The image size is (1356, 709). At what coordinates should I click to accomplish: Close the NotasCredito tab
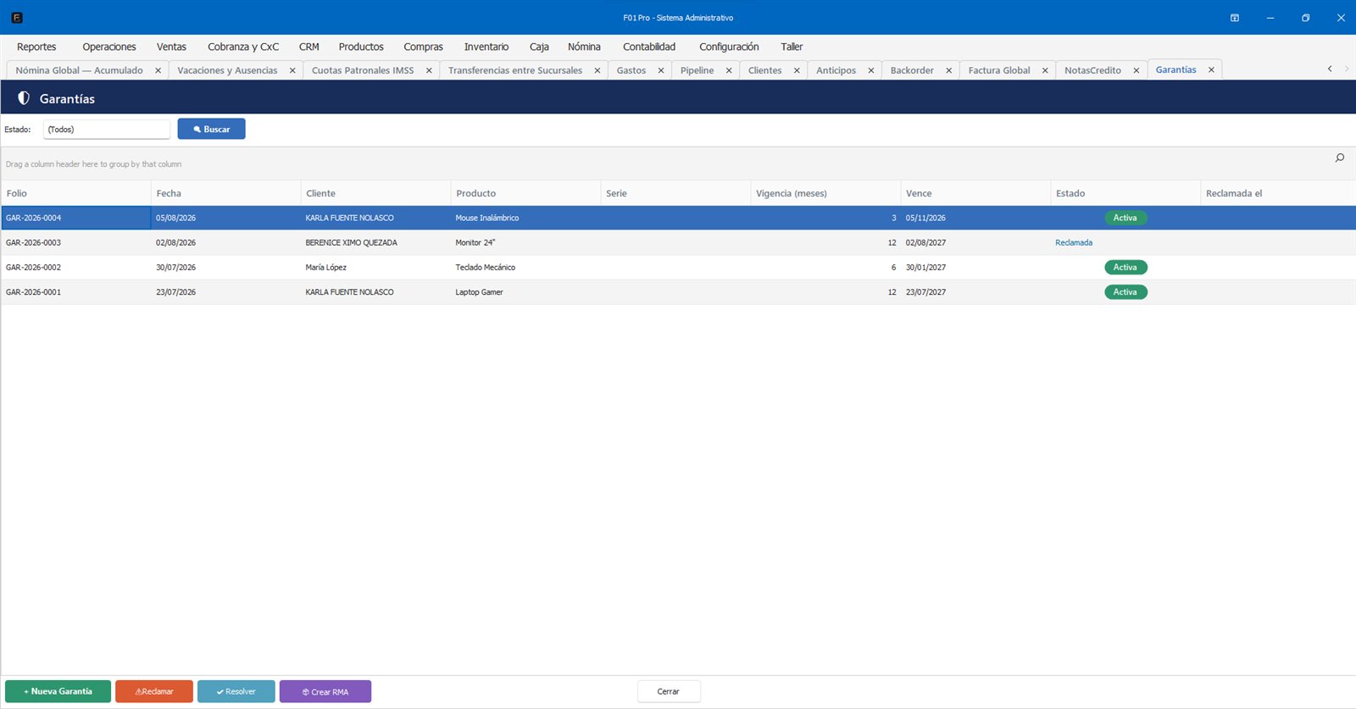[x=1136, y=71]
